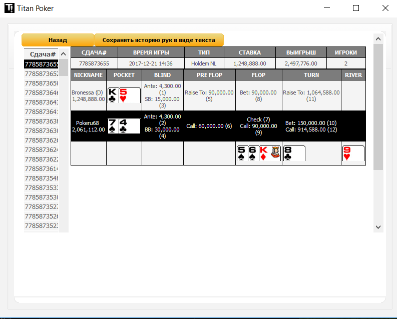Select hand 7785873641 in the list
This screenshot has width=397, height=319.
pos(41,111)
